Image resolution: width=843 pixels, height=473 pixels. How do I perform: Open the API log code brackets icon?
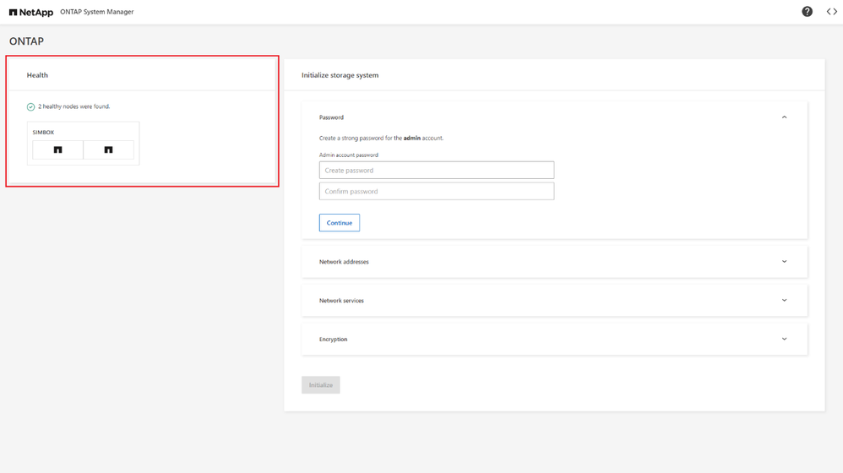pos(831,12)
